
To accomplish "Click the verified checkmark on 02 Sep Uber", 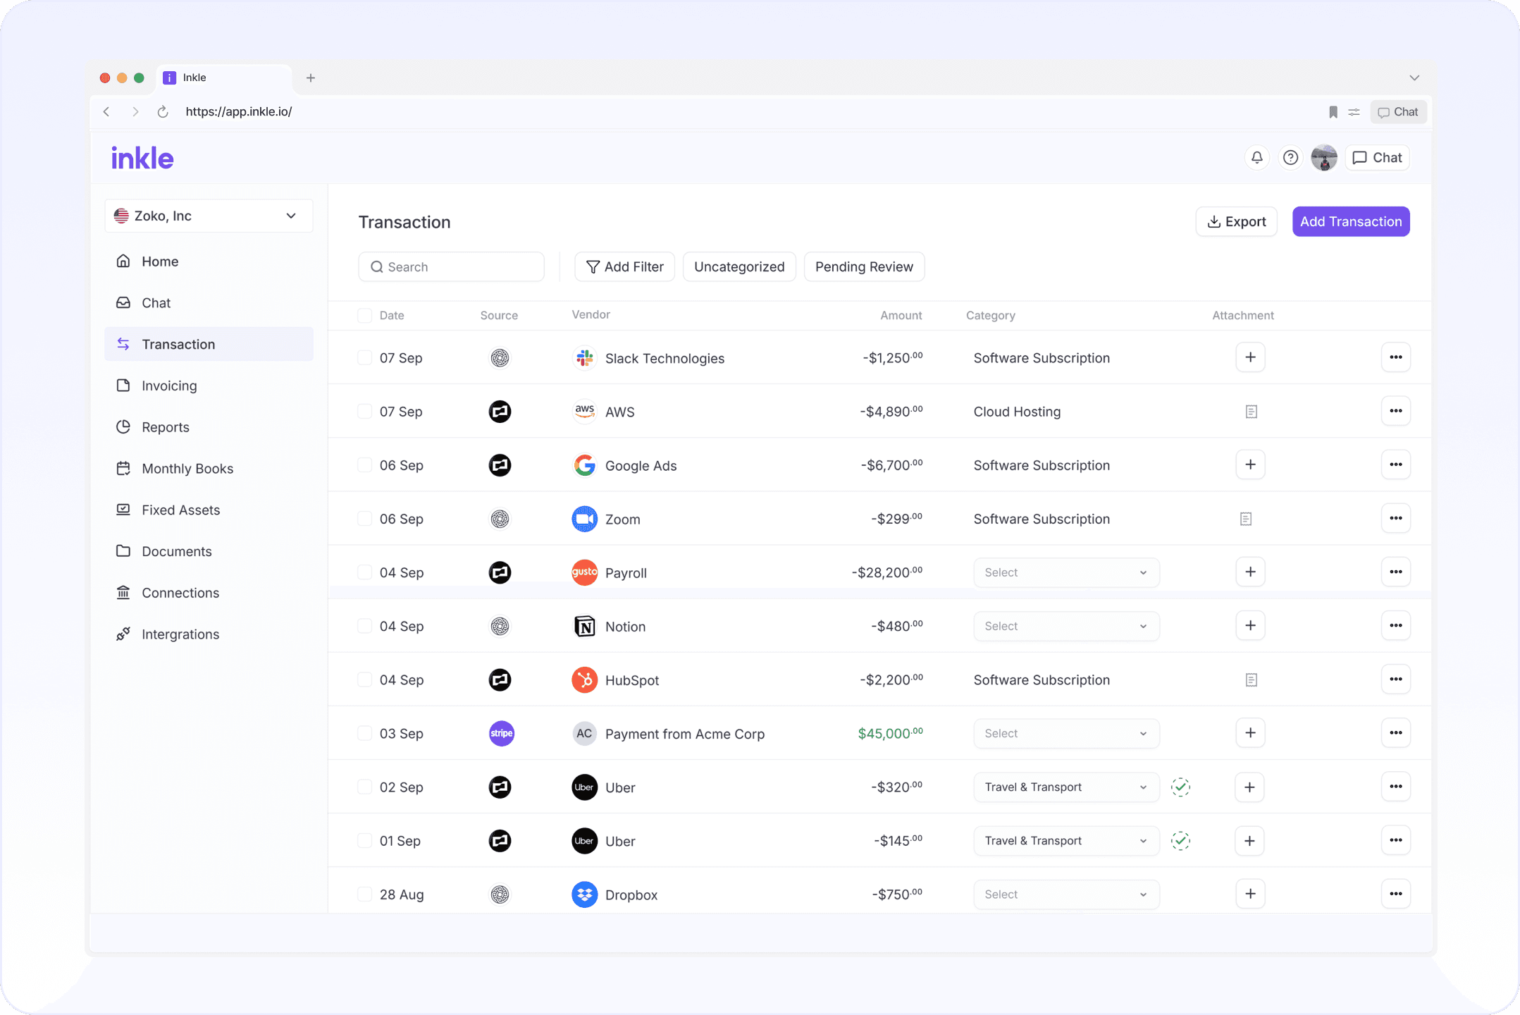I will pos(1180,787).
